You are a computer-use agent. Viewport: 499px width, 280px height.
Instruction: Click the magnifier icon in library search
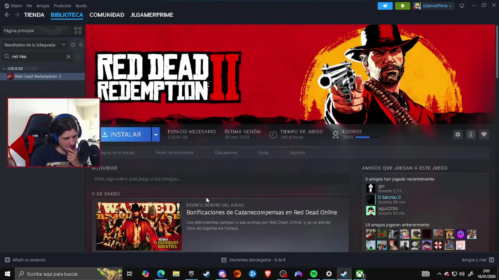7,56
